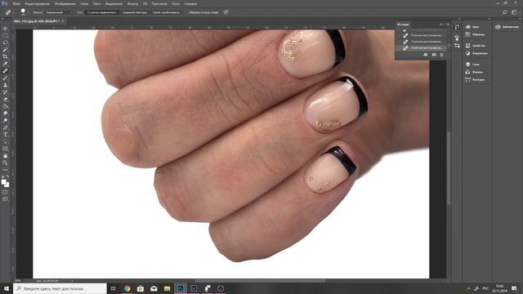Open the Библиотеки panel

pyautogui.click(x=507, y=27)
